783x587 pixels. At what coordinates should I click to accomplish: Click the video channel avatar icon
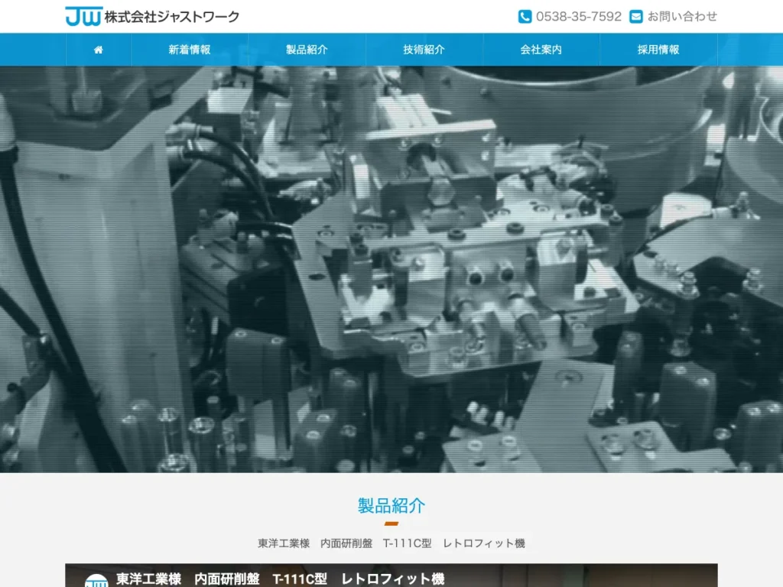pyautogui.click(x=96, y=581)
